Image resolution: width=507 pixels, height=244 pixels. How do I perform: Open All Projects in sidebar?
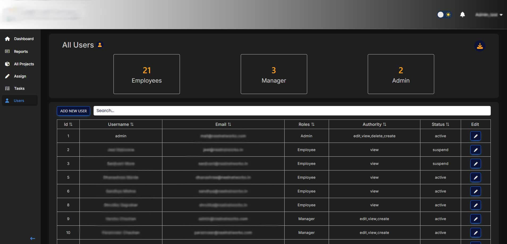tap(20, 64)
